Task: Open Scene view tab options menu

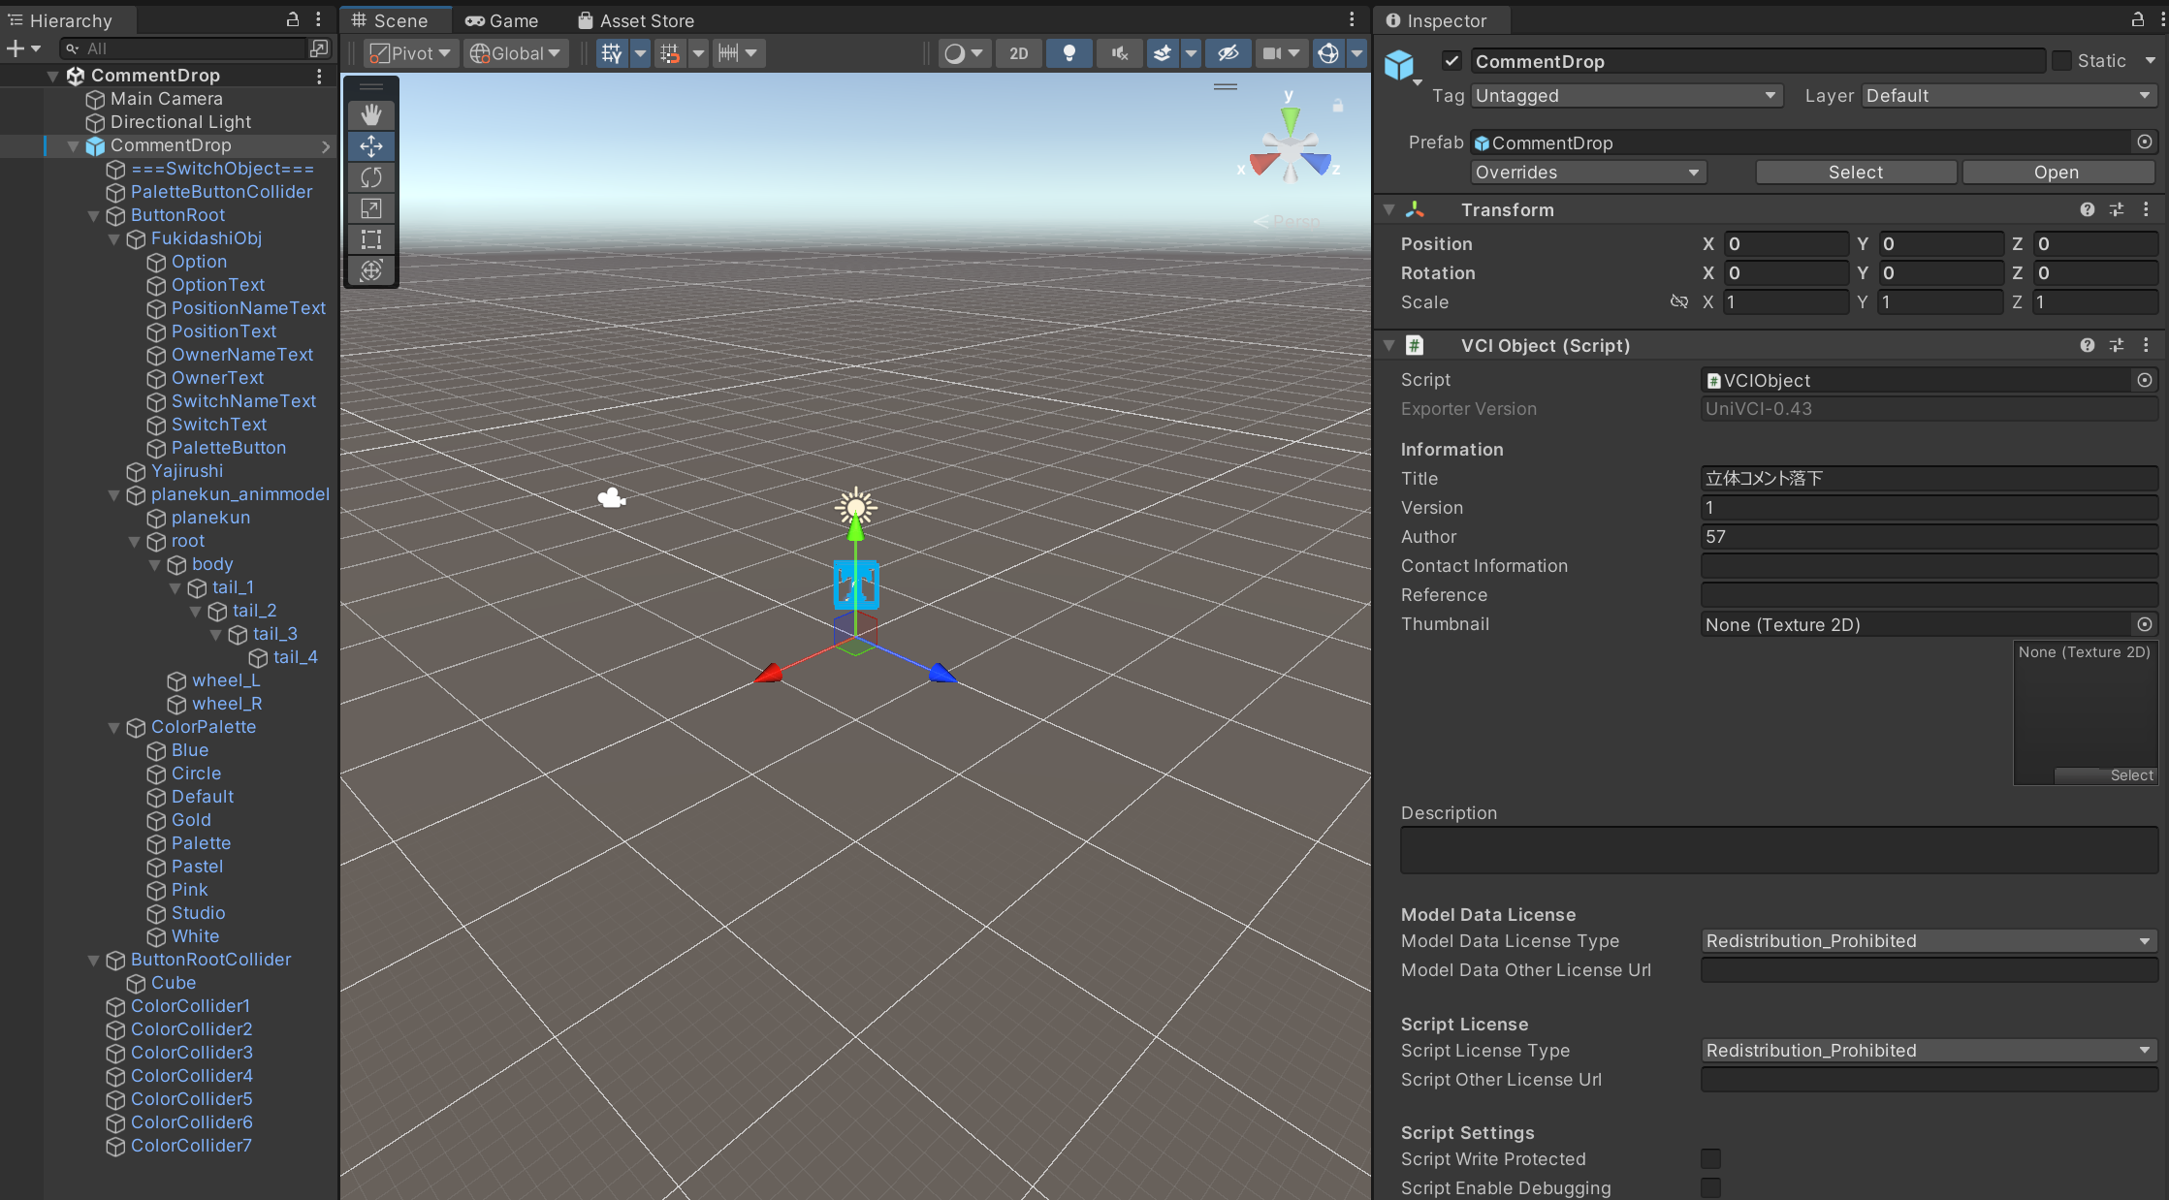Action: point(1352,19)
